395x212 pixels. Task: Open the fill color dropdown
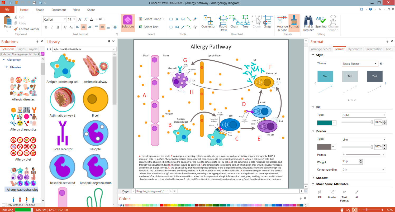click(x=334, y=123)
